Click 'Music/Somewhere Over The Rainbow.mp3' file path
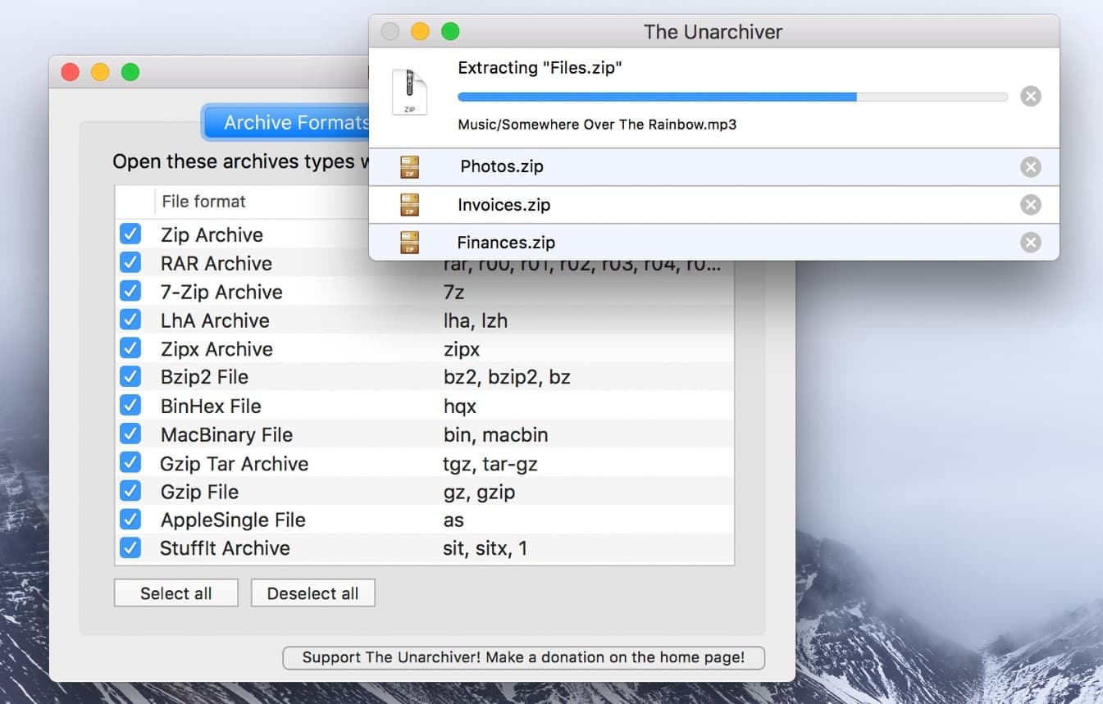Screen dimensions: 1103x704 [597, 125]
